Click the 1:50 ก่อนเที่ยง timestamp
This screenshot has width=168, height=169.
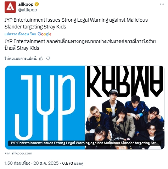point(17,163)
